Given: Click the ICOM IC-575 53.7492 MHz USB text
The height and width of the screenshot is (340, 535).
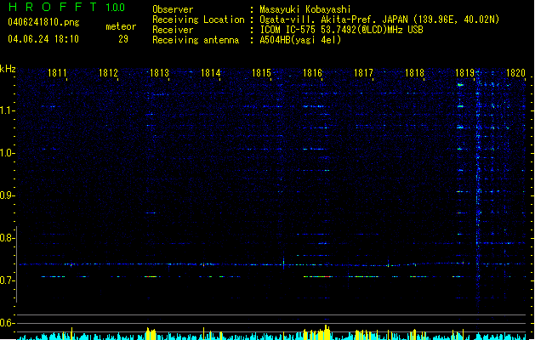Looking at the screenshot, I should (342, 30).
